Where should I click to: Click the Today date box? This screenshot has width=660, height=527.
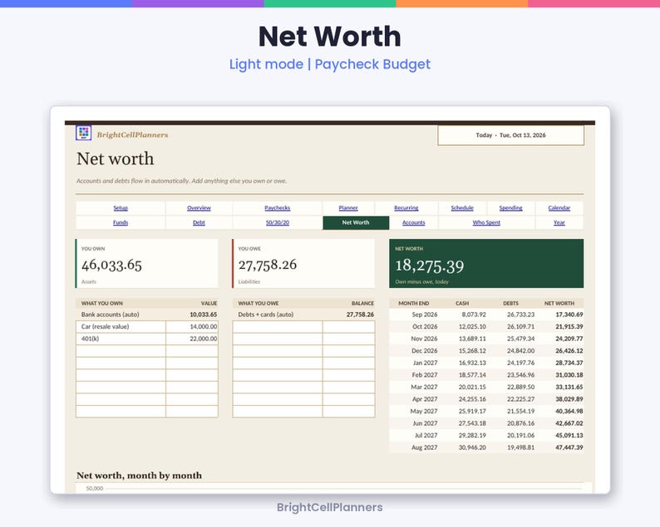pyautogui.click(x=510, y=135)
